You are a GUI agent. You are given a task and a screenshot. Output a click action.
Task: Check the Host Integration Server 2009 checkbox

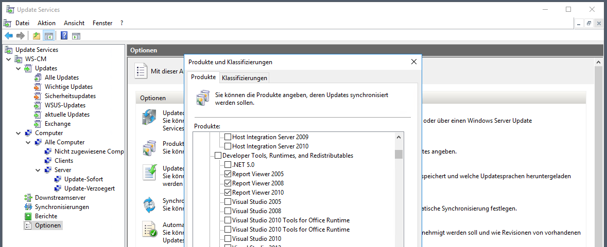coord(228,137)
